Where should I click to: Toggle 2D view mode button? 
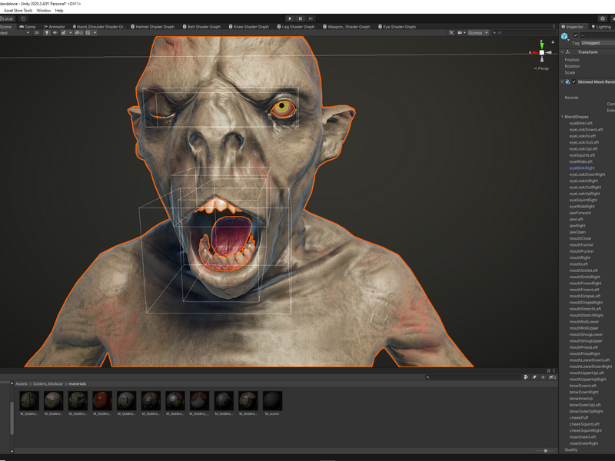(x=36, y=33)
